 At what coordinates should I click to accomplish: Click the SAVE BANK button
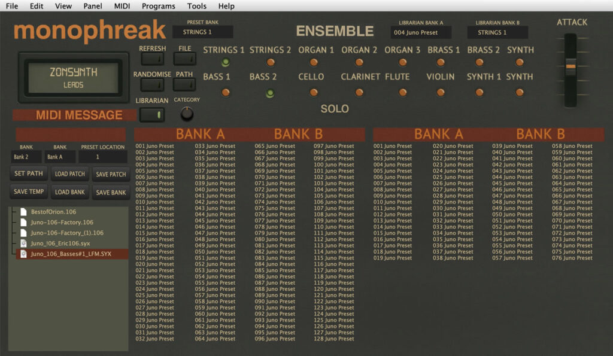click(x=111, y=192)
